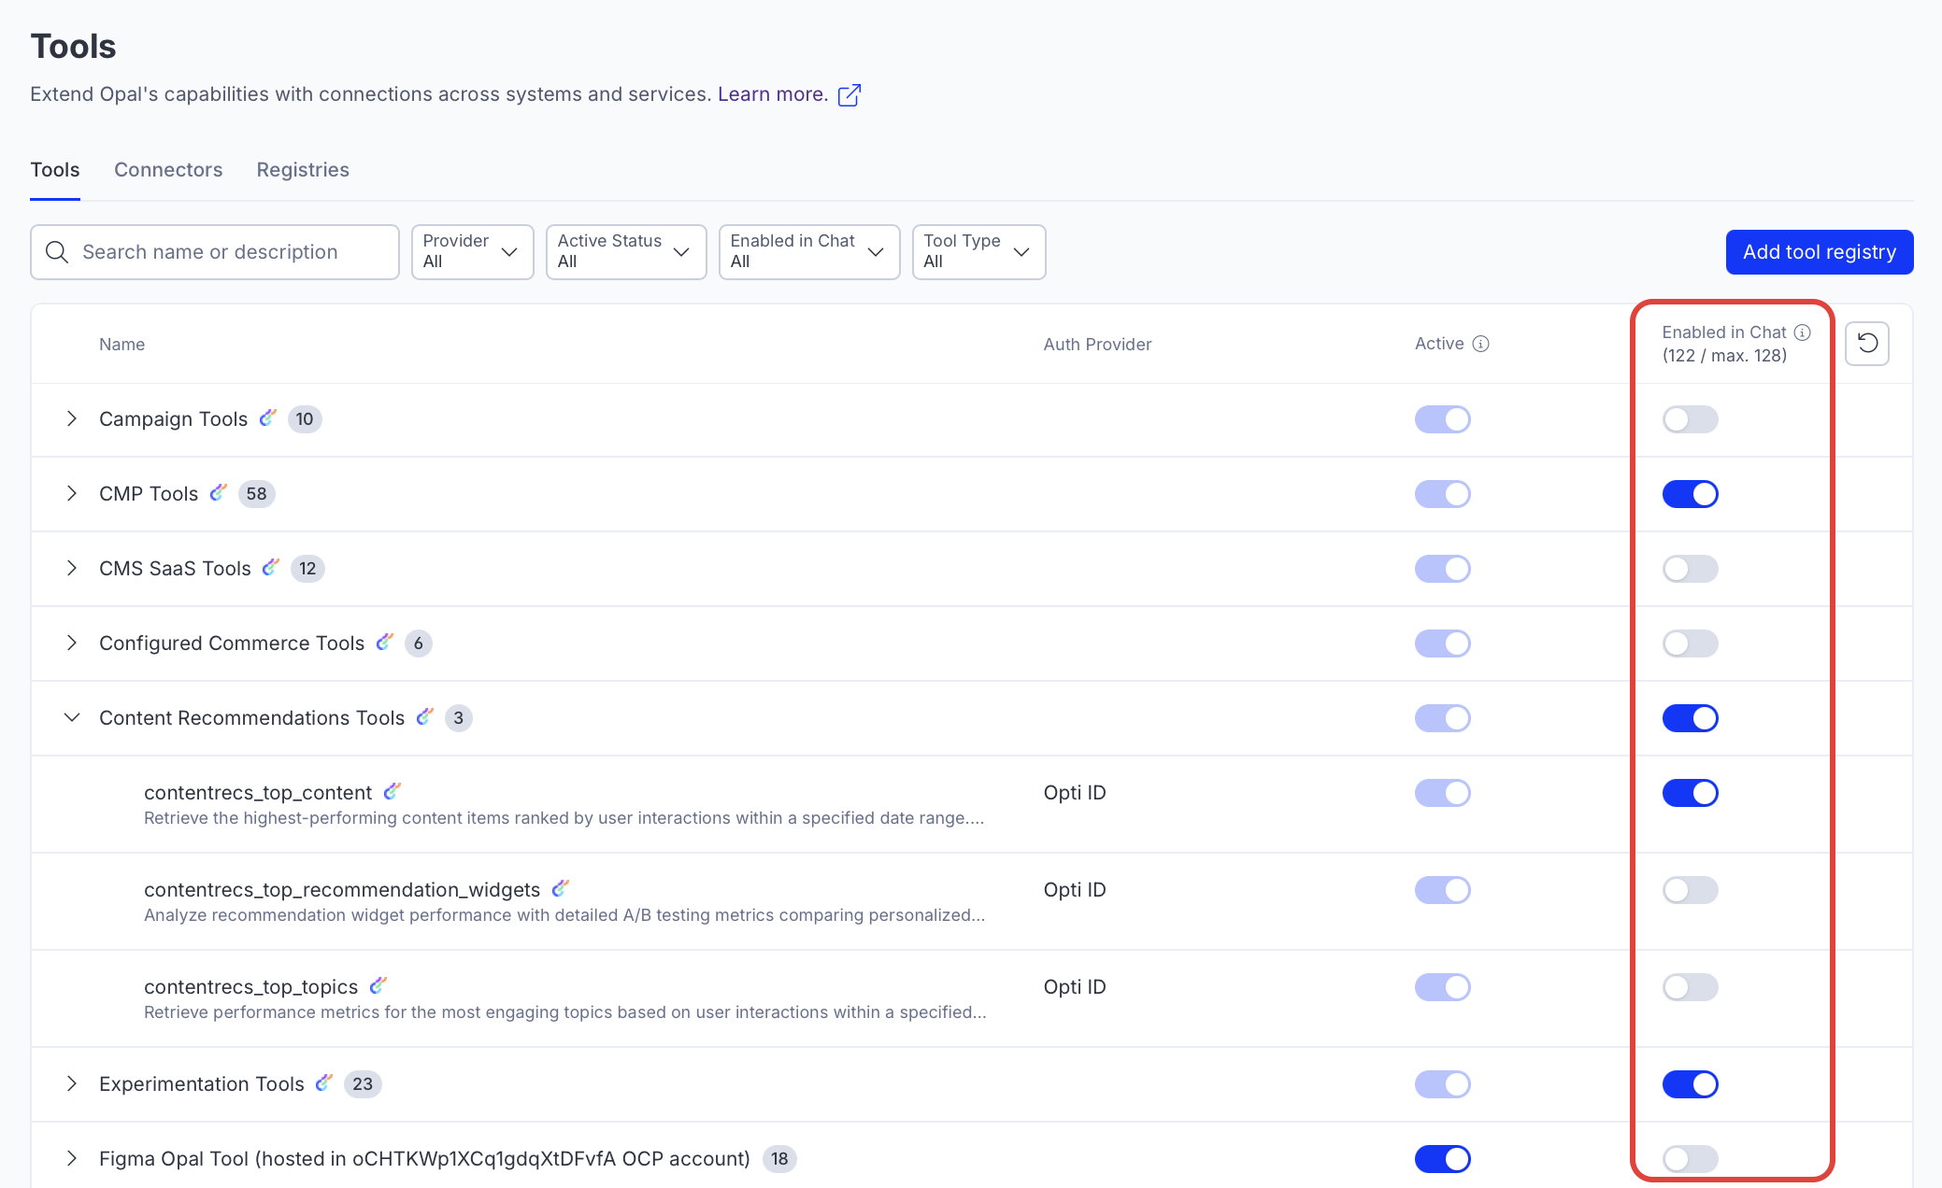Viewport: 1942px width, 1188px height.
Task: Open the Learn more link
Action: coord(772,94)
